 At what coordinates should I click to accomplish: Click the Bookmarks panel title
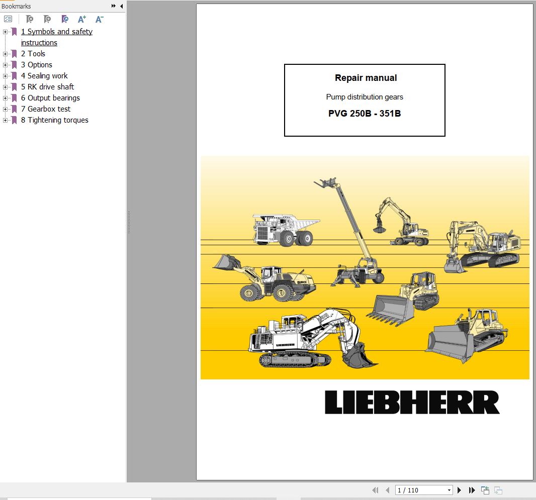coord(16,6)
